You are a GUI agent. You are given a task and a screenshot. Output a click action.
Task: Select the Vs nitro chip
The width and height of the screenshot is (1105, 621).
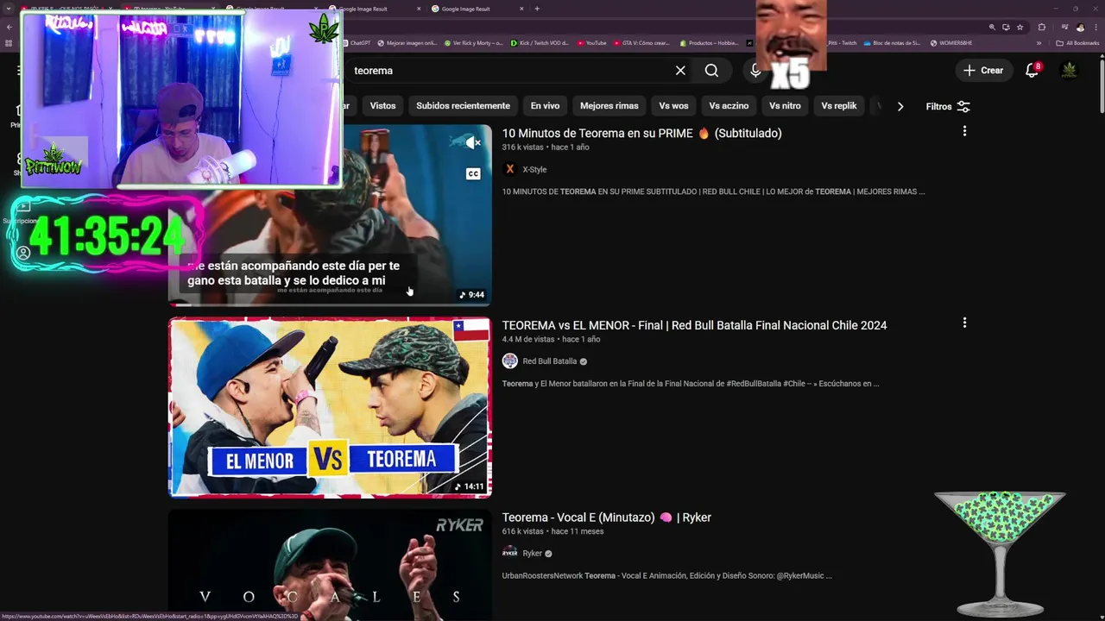[x=785, y=106]
